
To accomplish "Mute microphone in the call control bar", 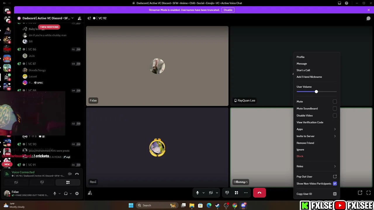I will (198, 193).
